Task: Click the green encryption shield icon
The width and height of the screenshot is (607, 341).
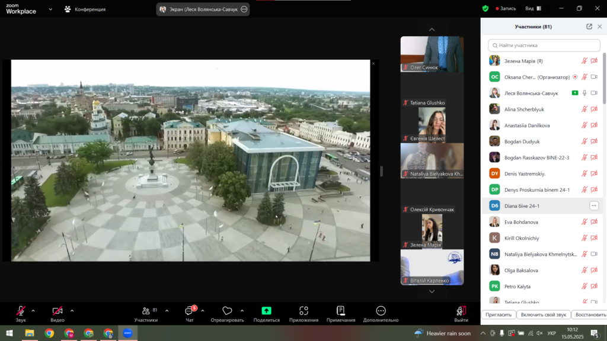Action: pyautogui.click(x=485, y=9)
